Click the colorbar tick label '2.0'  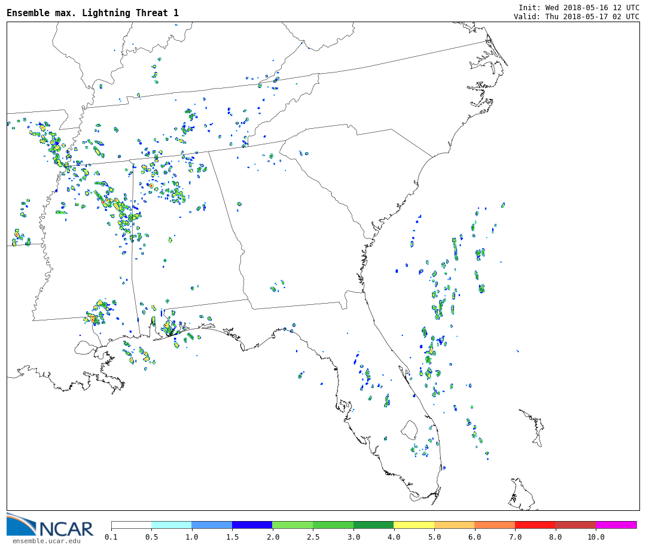click(273, 537)
